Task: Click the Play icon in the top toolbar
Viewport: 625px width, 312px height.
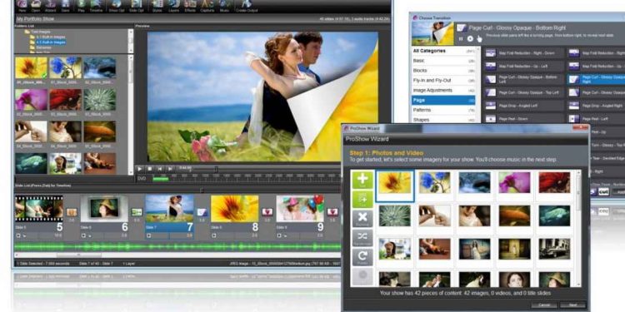Action: click(82, 5)
